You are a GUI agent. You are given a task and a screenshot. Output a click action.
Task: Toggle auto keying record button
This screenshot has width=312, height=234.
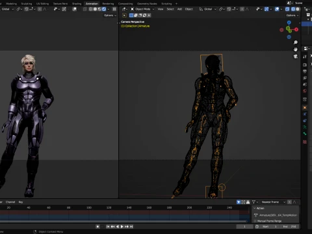(x=97, y=226)
